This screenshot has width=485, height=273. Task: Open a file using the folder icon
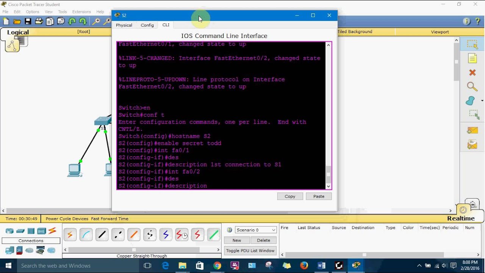[x=17, y=22]
